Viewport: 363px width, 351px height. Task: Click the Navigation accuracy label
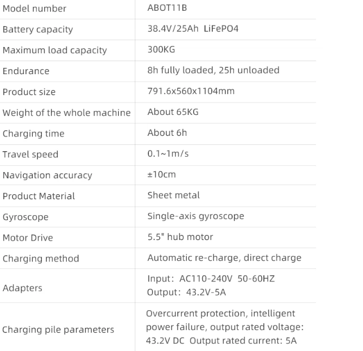[x=47, y=175]
